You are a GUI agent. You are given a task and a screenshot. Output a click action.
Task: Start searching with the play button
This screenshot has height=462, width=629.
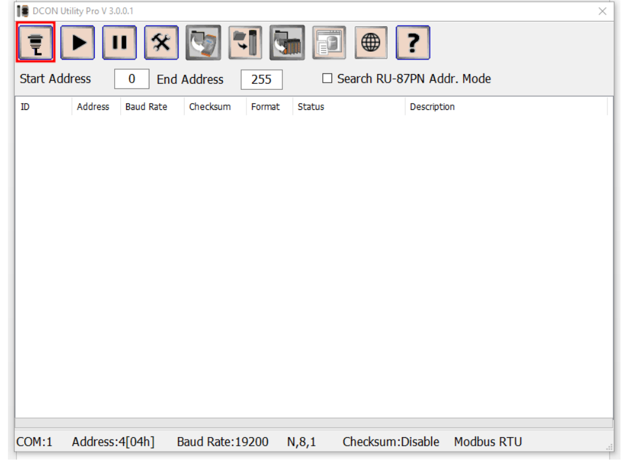(78, 42)
